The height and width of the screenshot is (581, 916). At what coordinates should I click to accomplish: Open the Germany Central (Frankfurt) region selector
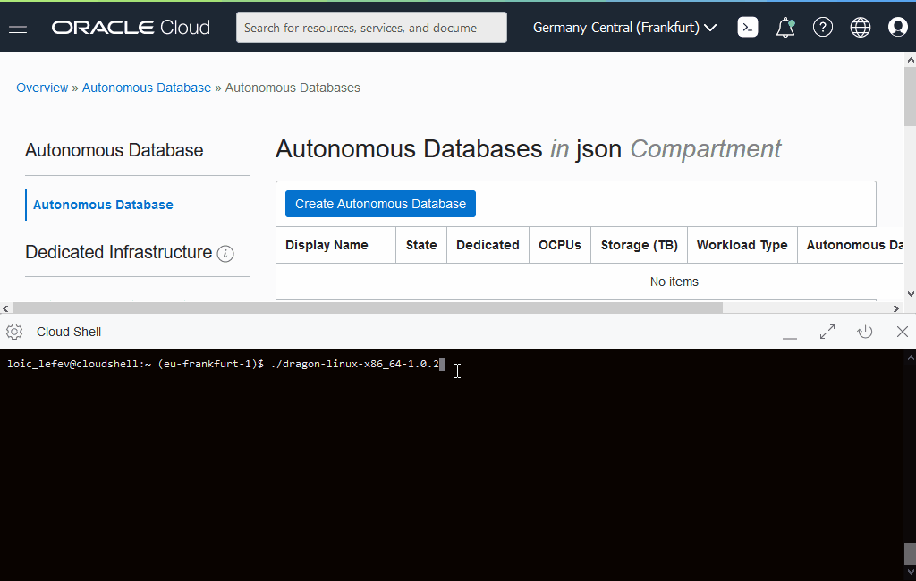pos(623,27)
